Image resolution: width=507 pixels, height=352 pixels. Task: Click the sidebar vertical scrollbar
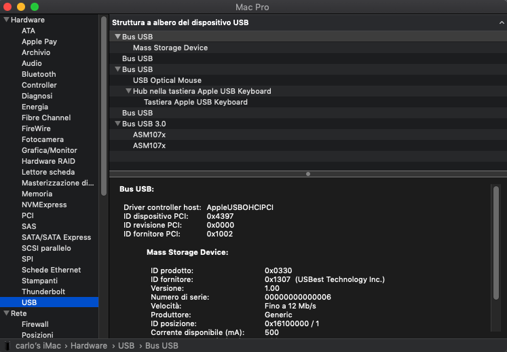pyautogui.click(x=104, y=106)
